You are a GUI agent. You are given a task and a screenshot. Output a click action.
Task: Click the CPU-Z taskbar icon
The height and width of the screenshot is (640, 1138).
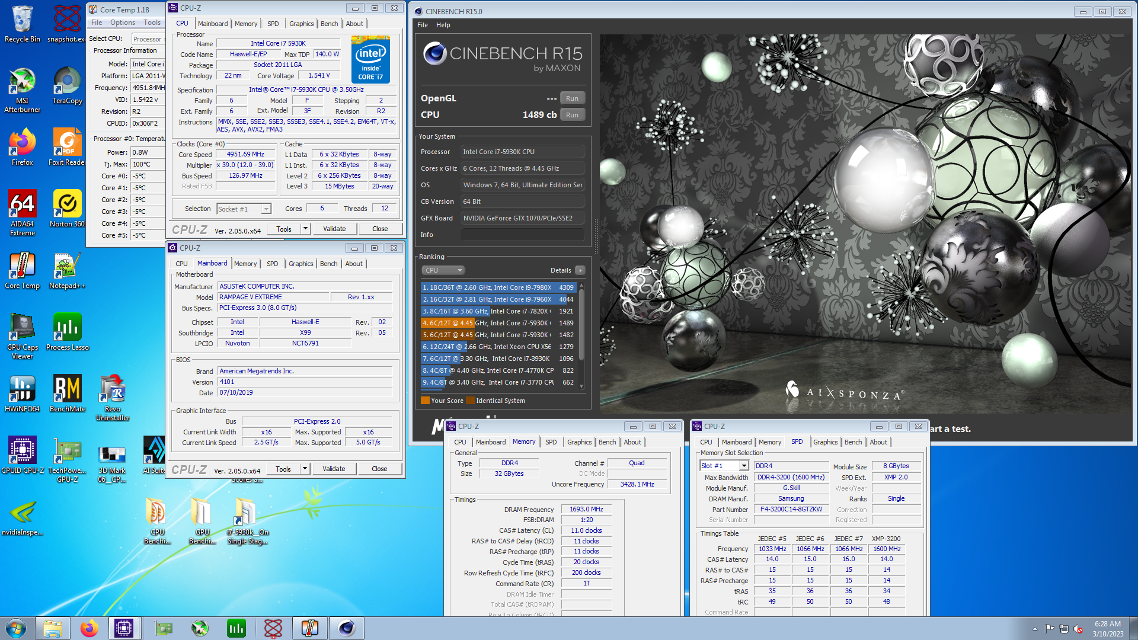(x=124, y=628)
